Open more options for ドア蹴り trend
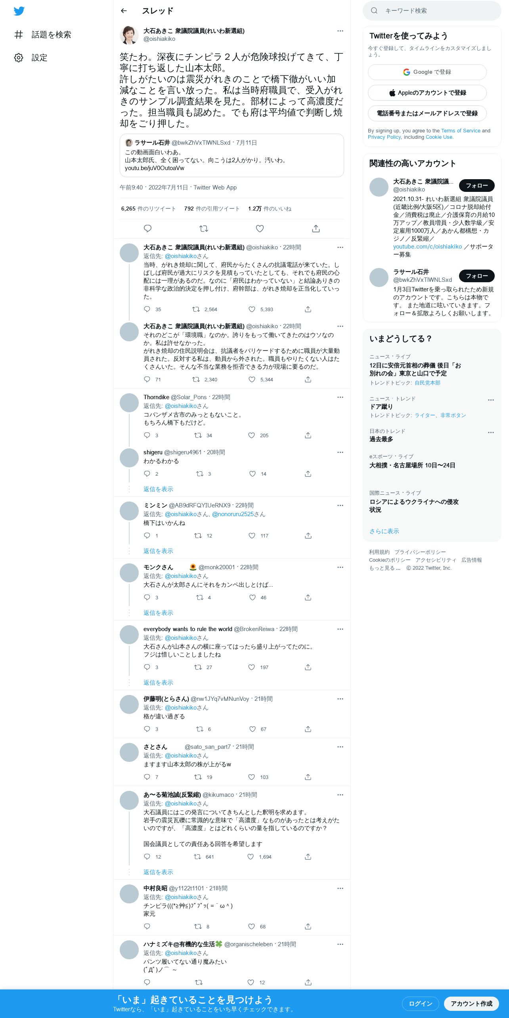 491,400
